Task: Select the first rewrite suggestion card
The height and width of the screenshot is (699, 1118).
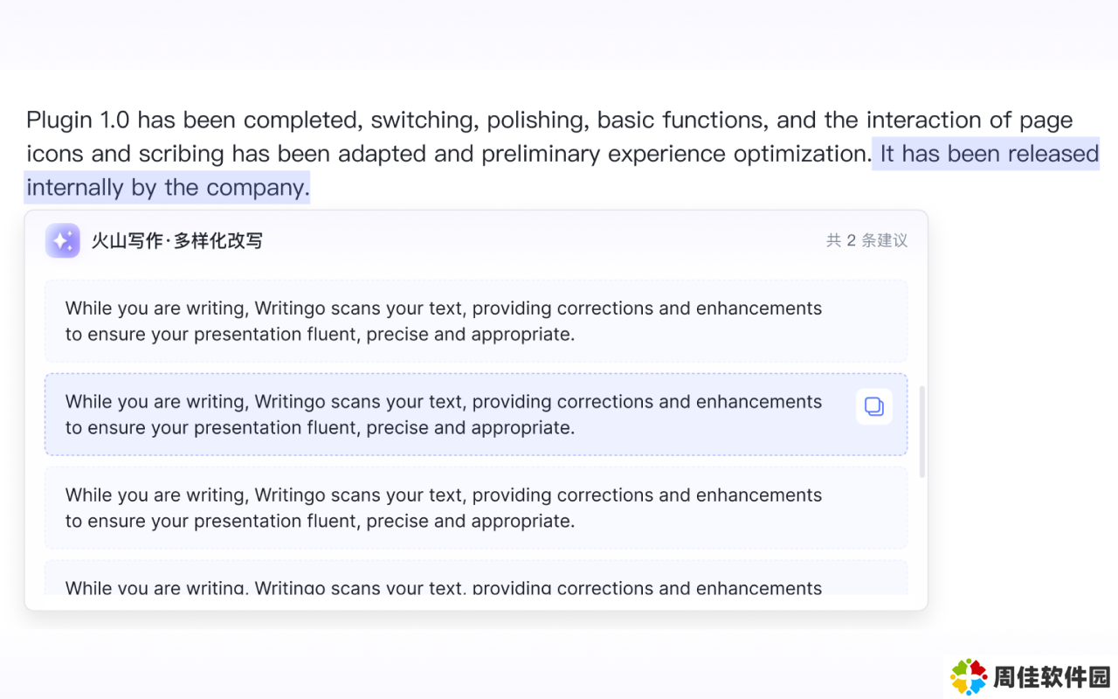Action: pos(475,321)
